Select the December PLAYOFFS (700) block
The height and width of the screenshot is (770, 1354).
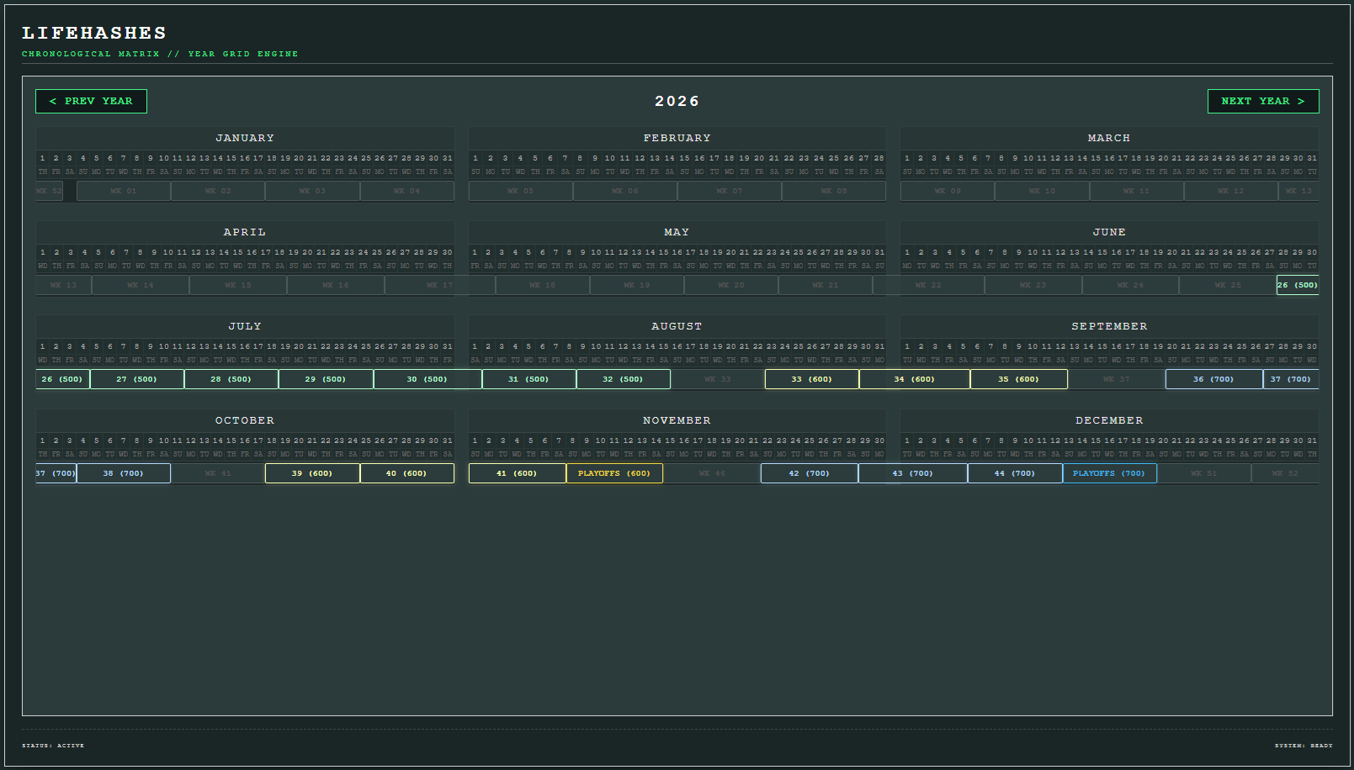pos(1109,473)
